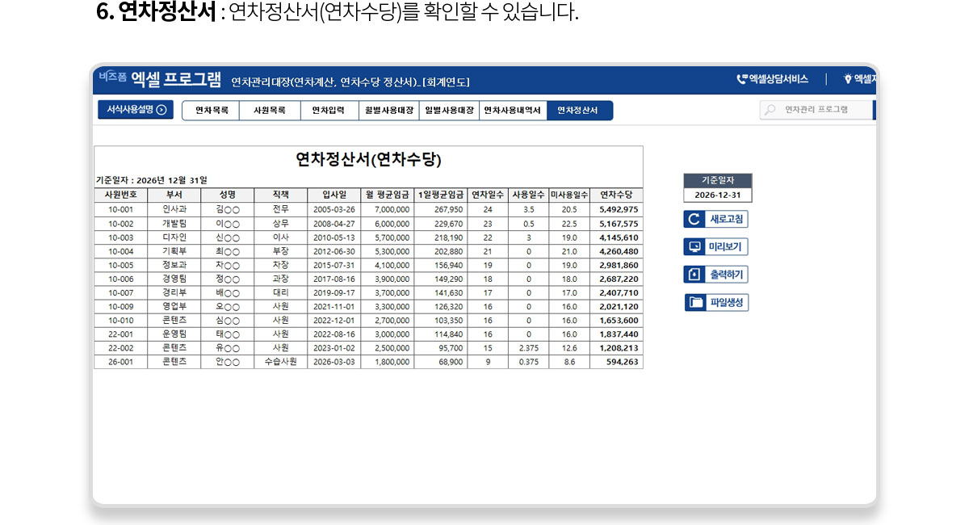Click the lightbulb icon in the header
The height and width of the screenshot is (525, 969).
click(848, 79)
